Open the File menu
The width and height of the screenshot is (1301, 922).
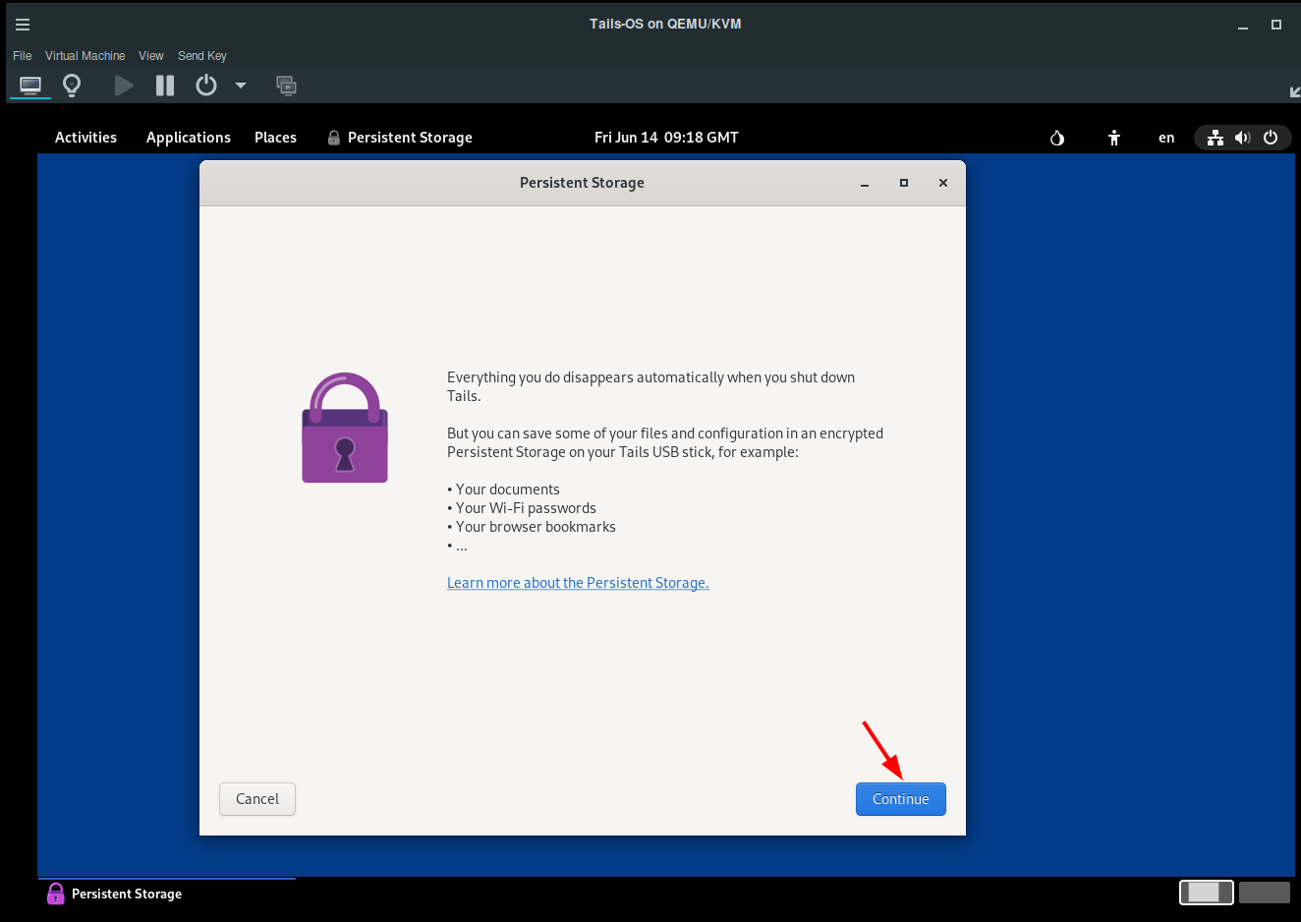point(22,56)
